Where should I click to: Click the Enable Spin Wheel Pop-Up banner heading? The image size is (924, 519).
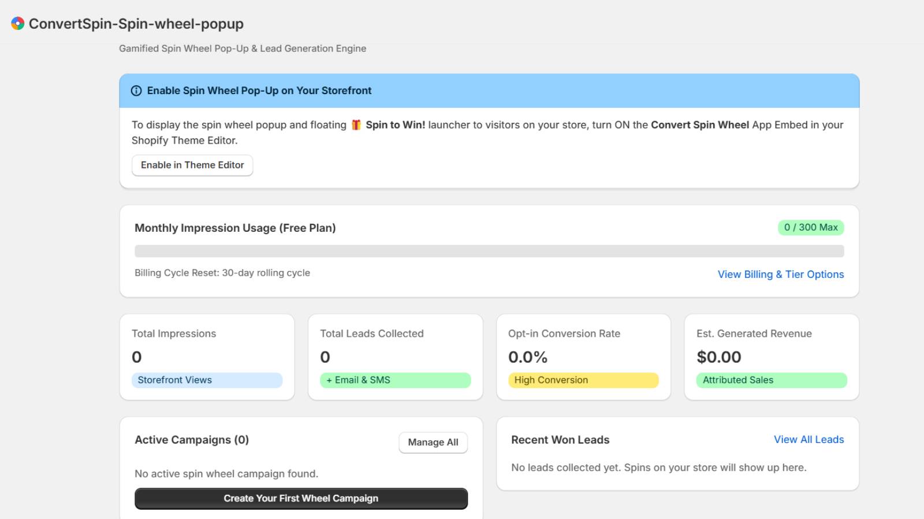click(259, 91)
